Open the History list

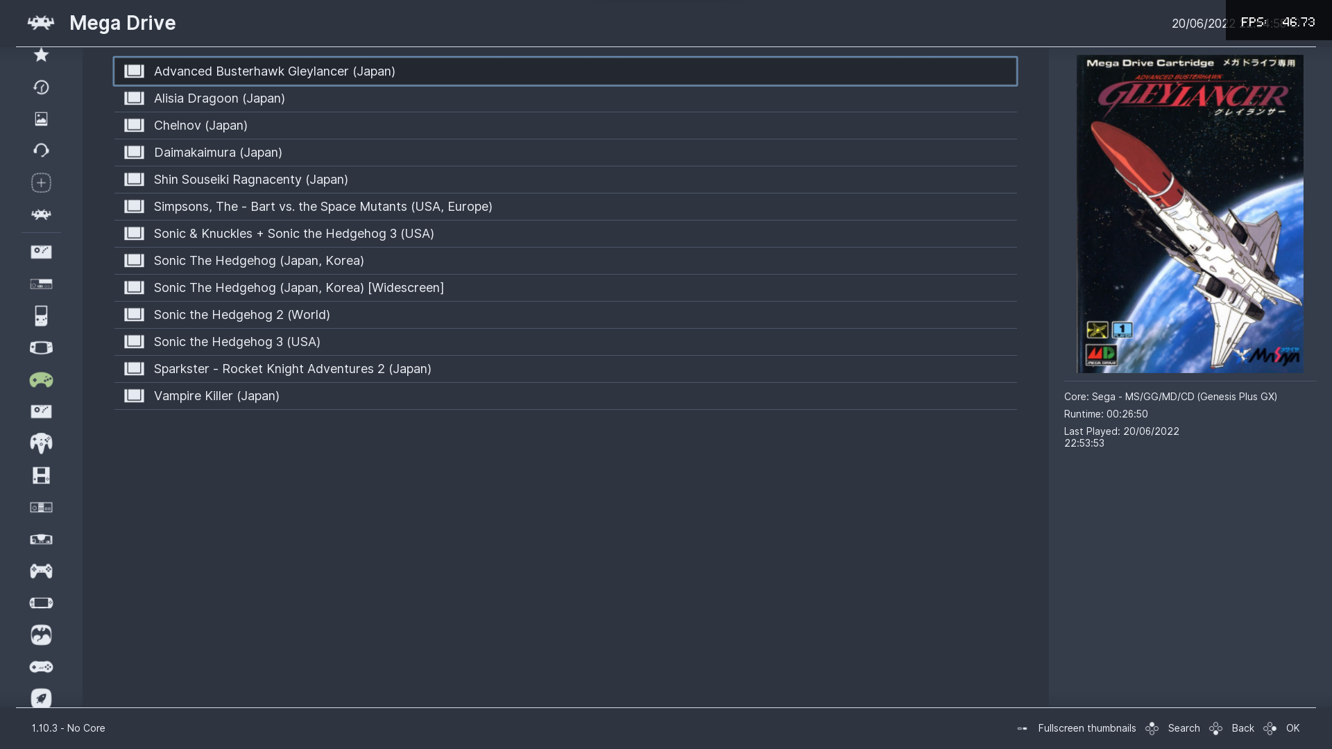click(x=41, y=87)
